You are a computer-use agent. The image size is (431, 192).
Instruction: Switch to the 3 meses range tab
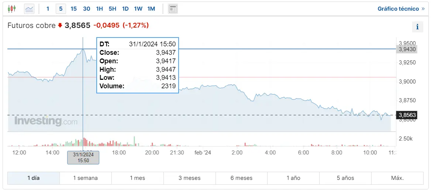[x=189, y=178]
